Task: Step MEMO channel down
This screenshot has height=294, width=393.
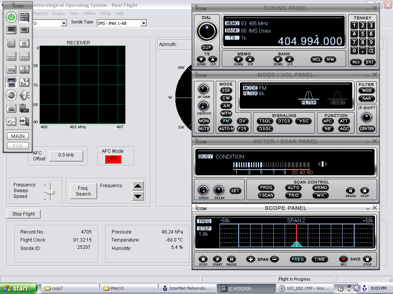Action: 238,59
